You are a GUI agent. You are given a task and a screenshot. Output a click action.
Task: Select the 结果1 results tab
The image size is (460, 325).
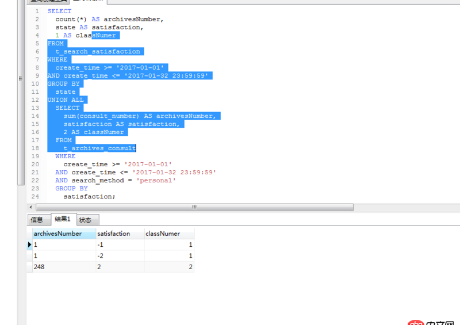62,219
